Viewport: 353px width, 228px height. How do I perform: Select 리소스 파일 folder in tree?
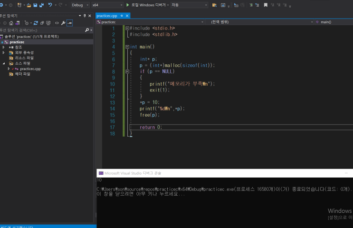point(24,58)
